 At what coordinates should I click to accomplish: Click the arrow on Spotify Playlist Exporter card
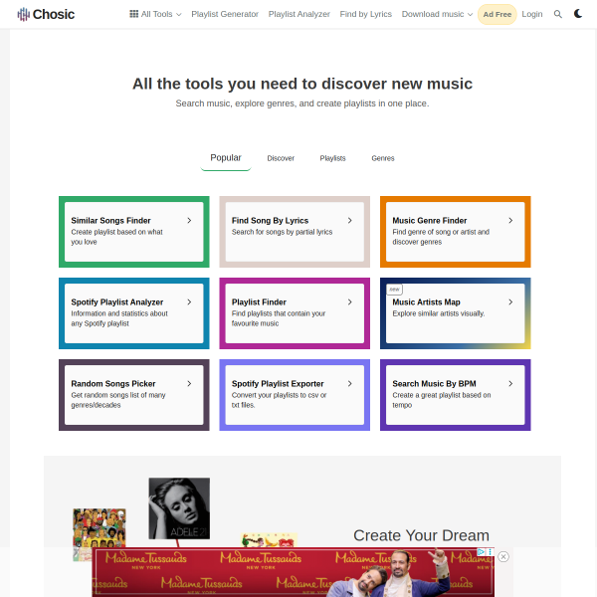click(x=350, y=383)
